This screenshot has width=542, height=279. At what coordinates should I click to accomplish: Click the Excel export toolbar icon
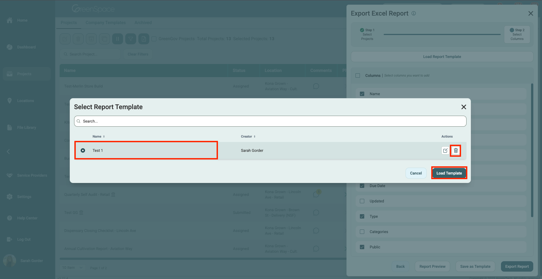coord(144,39)
